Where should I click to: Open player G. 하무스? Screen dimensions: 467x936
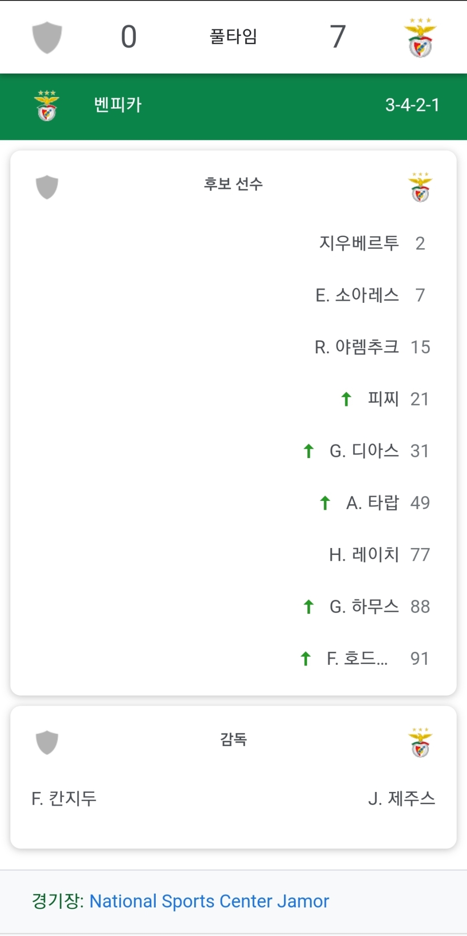364,607
